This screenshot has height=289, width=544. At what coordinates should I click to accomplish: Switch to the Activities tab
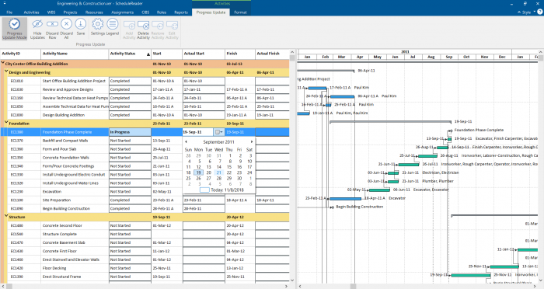point(31,12)
